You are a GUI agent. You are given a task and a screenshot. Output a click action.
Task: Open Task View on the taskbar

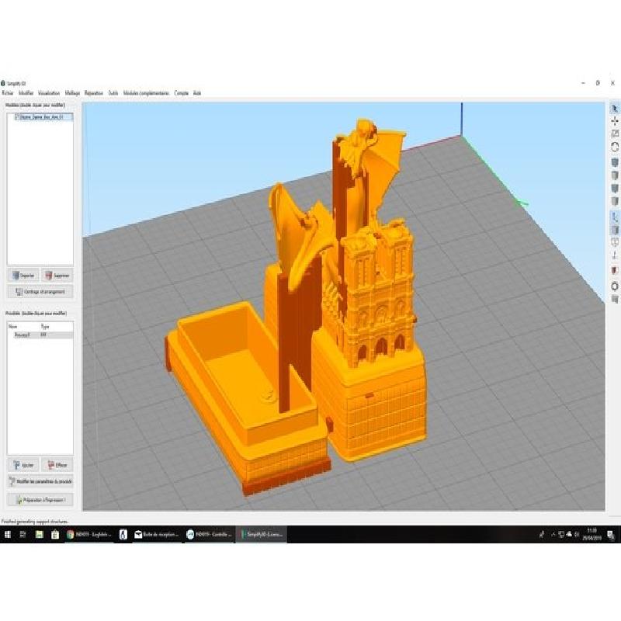point(23,535)
